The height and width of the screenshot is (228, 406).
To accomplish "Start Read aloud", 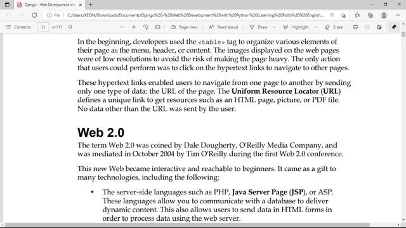I will click(x=223, y=27).
